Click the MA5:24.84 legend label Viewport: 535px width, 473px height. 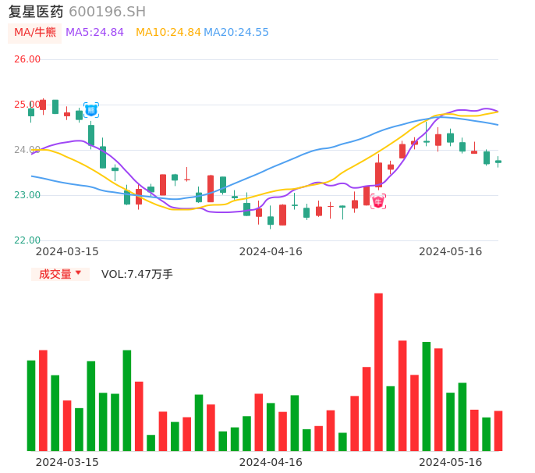coord(94,33)
